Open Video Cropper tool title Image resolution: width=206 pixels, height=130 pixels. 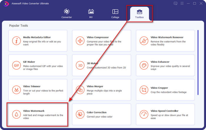pos(159,88)
